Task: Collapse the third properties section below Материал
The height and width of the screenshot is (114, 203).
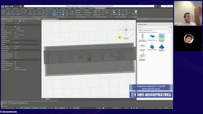Action: point(39,44)
